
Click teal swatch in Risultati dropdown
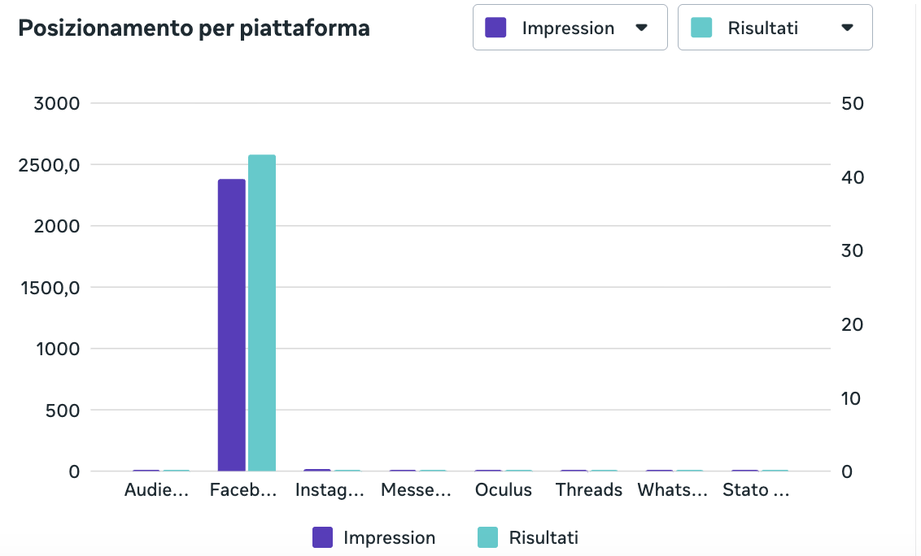701,28
